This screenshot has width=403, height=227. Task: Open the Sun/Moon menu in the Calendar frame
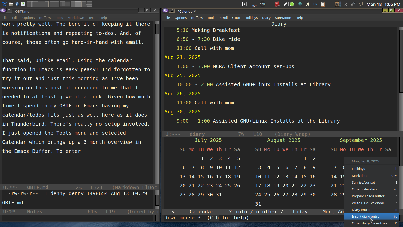(283, 18)
